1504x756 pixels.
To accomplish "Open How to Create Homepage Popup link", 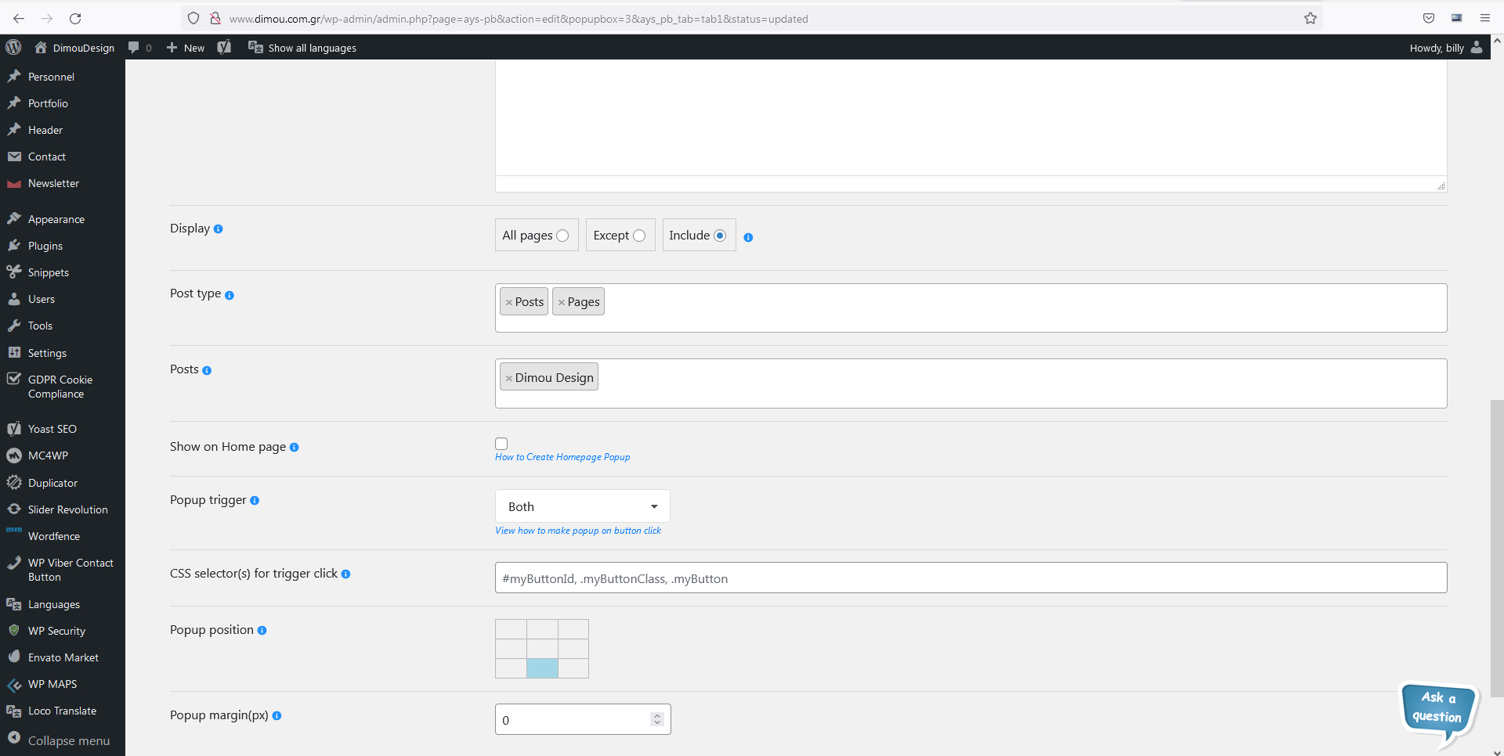I will click(x=562, y=457).
